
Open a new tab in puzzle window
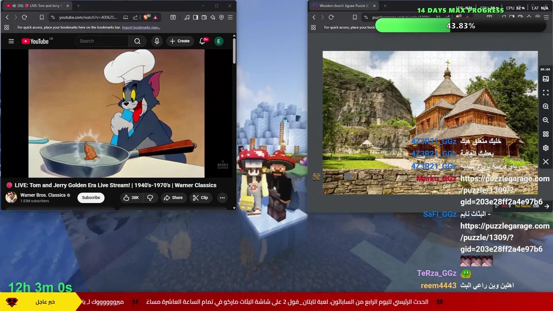385,6
